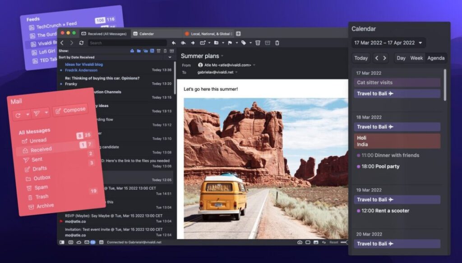Mark message read with envelope toolbar icon
The height and width of the screenshot is (263, 462).
pyautogui.click(x=203, y=43)
